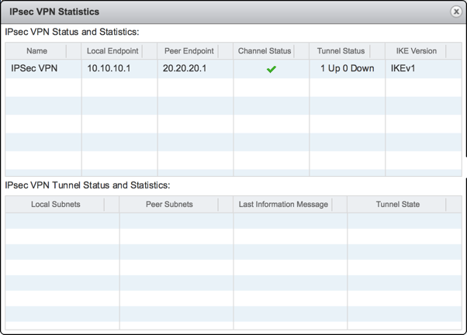Click Last Information Message column header

283,204
